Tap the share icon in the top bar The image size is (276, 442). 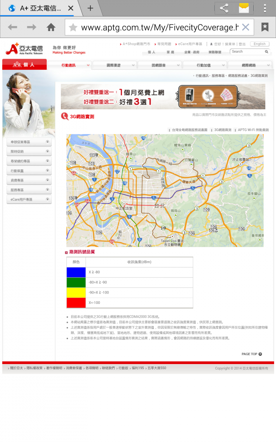224,8
